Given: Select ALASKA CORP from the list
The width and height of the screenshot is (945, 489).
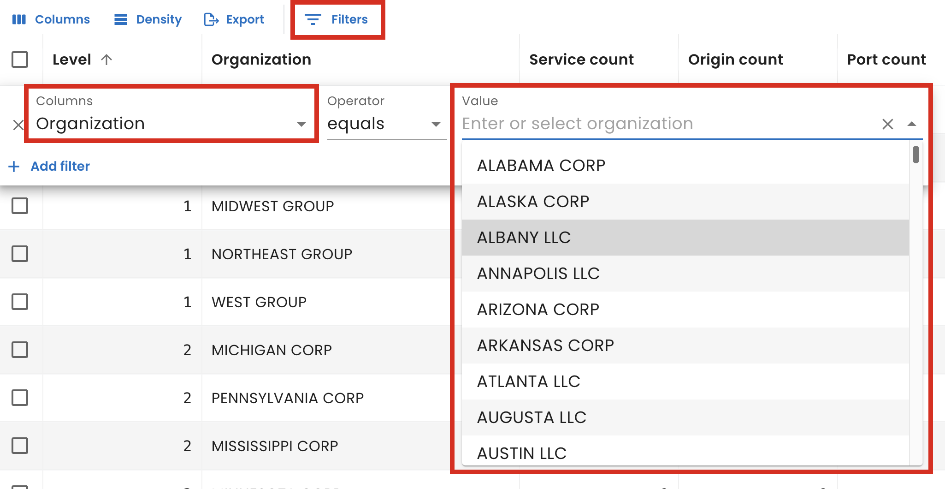Looking at the screenshot, I should click(x=685, y=202).
